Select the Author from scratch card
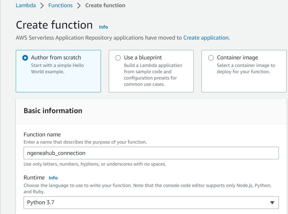This screenshot has width=288, height=214. (x=58, y=71)
